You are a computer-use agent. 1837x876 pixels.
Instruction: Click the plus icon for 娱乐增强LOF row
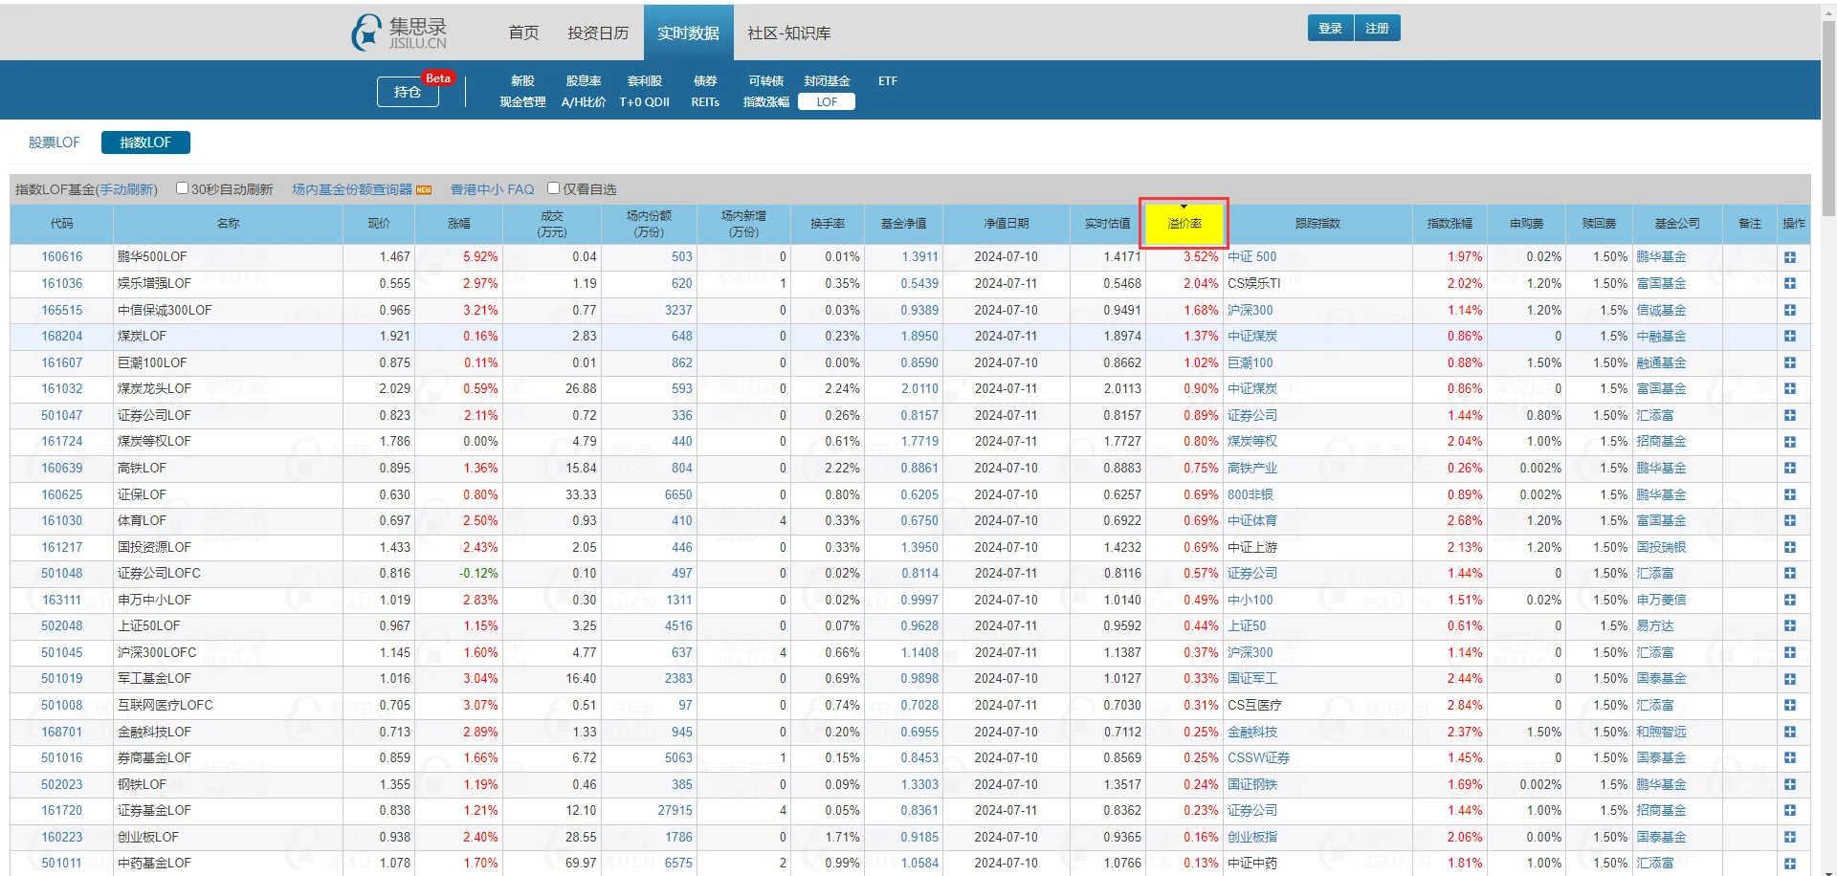pos(1789,284)
